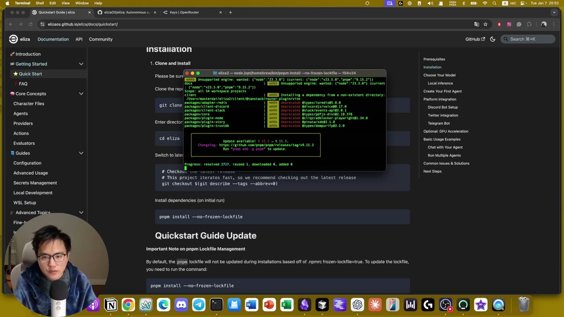The image size is (564, 317).
Task: Open PowerPoint from the dock
Action: (269, 304)
